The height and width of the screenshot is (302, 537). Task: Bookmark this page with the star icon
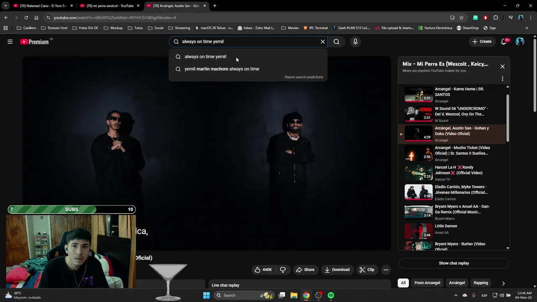tap(461, 18)
